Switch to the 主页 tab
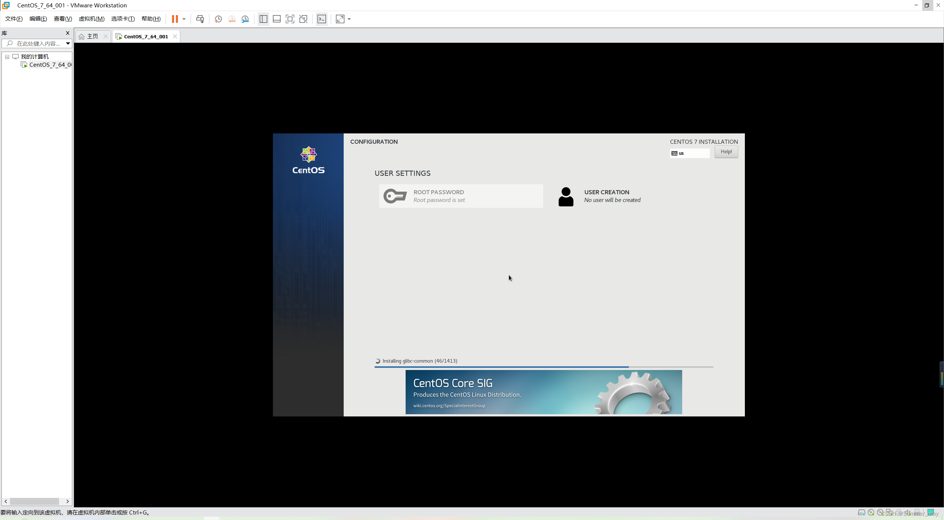Image resolution: width=944 pixels, height=520 pixels. click(92, 36)
